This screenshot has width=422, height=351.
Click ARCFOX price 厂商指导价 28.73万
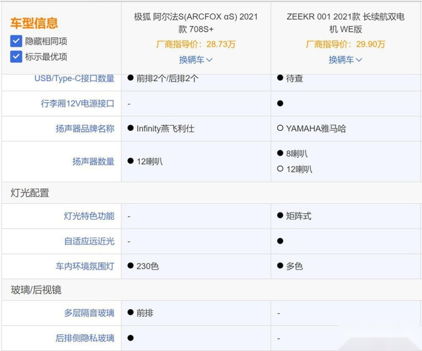click(x=196, y=44)
